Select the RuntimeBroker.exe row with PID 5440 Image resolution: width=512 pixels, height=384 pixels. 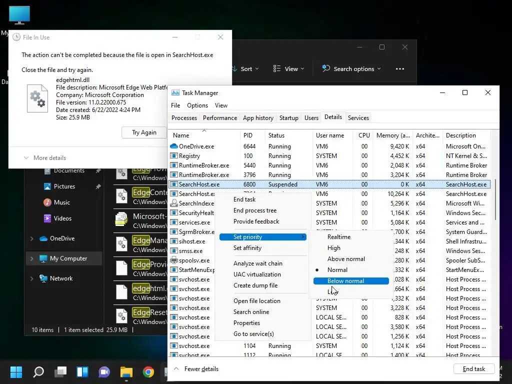point(330,165)
